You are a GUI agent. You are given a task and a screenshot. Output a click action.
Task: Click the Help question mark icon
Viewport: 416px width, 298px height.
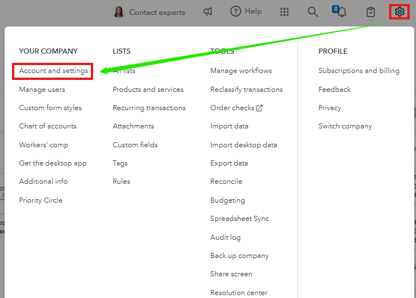(x=235, y=11)
